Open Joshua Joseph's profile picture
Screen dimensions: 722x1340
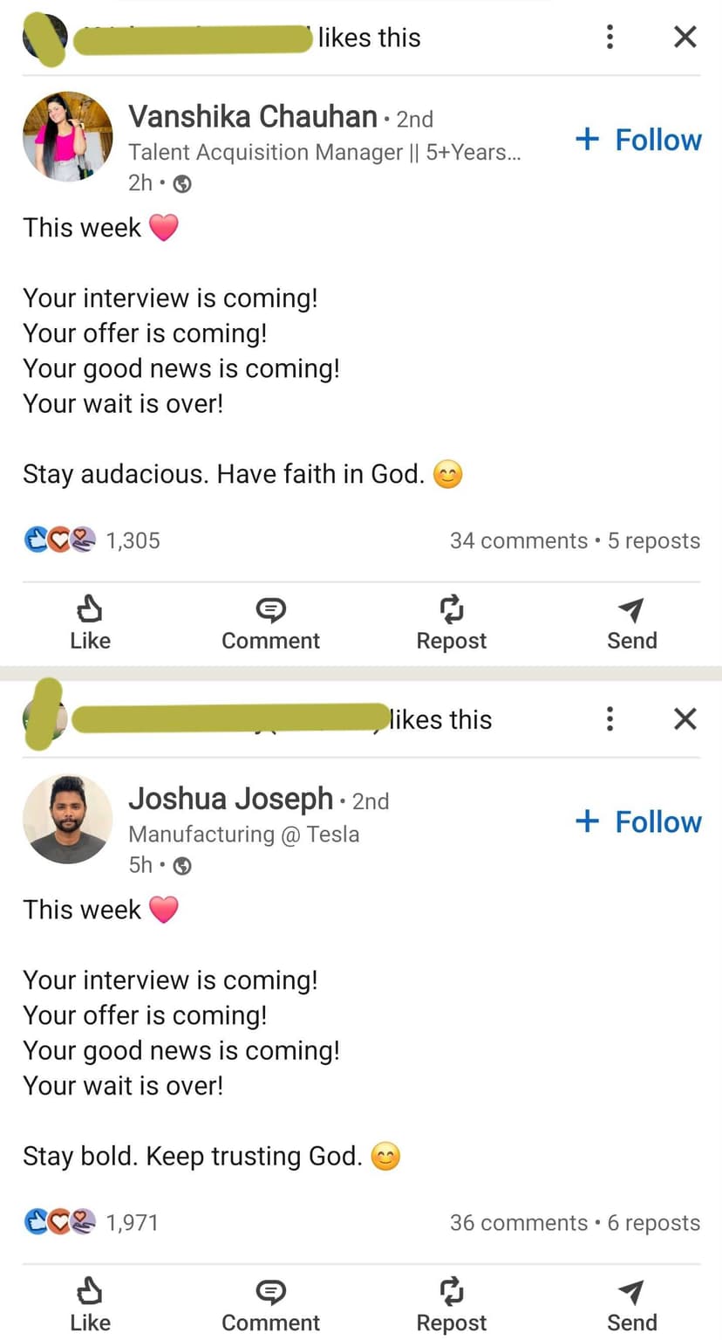click(67, 819)
